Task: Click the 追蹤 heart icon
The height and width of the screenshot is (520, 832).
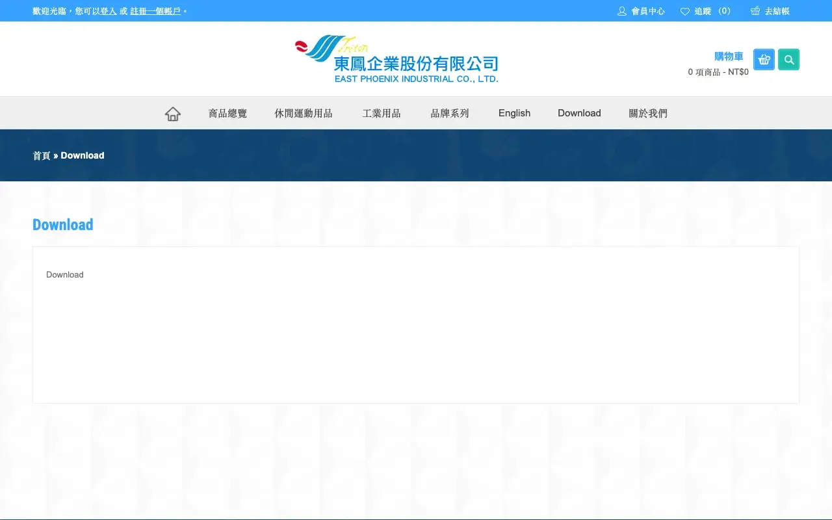Action: click(x=685, y=11)
